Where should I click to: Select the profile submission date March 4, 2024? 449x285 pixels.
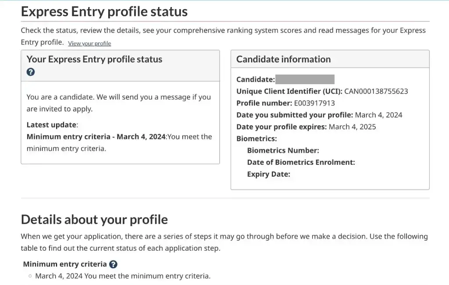pos(380,115)
